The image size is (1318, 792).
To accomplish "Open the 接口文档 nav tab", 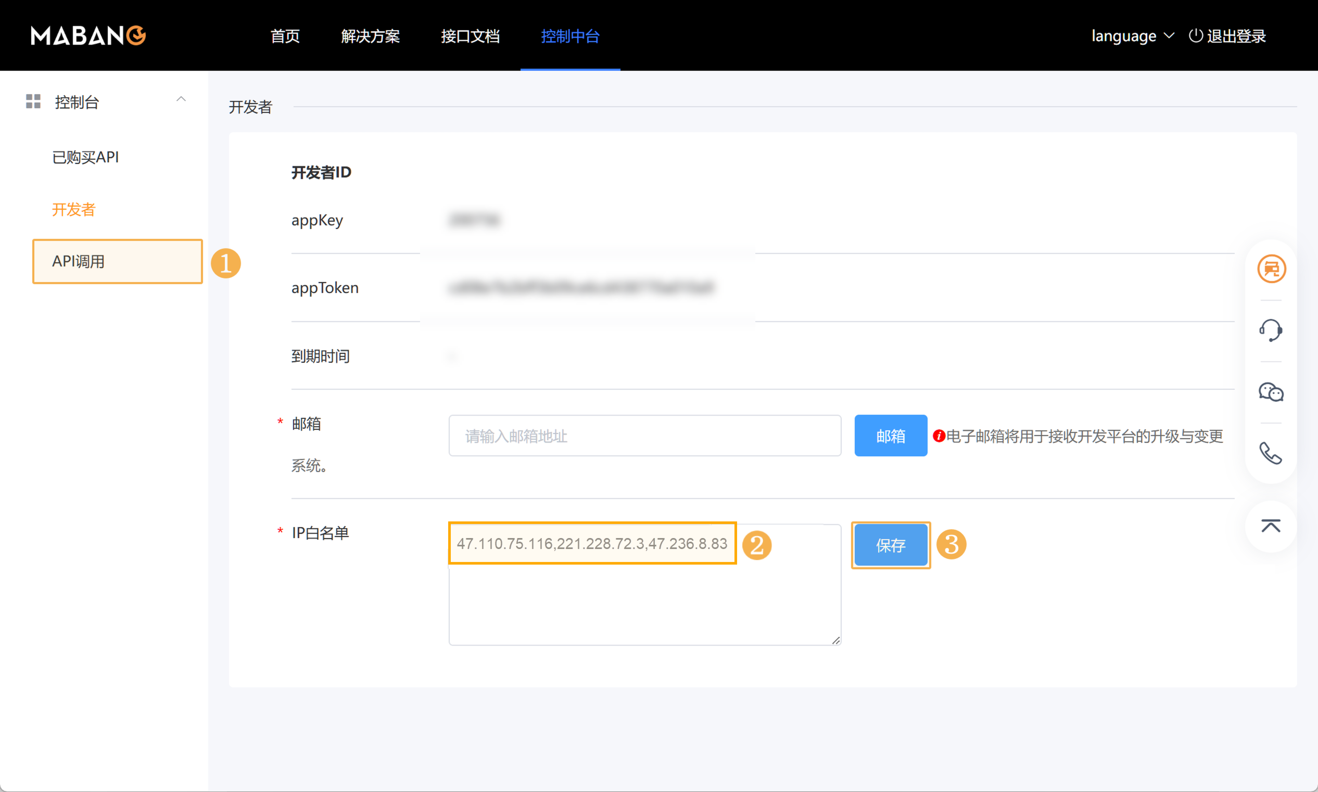I will click(470, 36).
